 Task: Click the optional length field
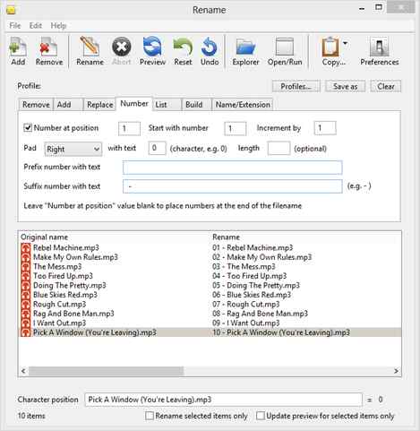click(279, 148)
